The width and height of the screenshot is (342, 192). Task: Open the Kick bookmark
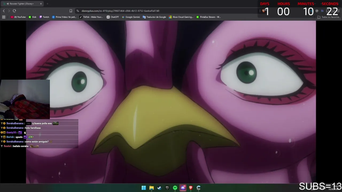[32, 17]
